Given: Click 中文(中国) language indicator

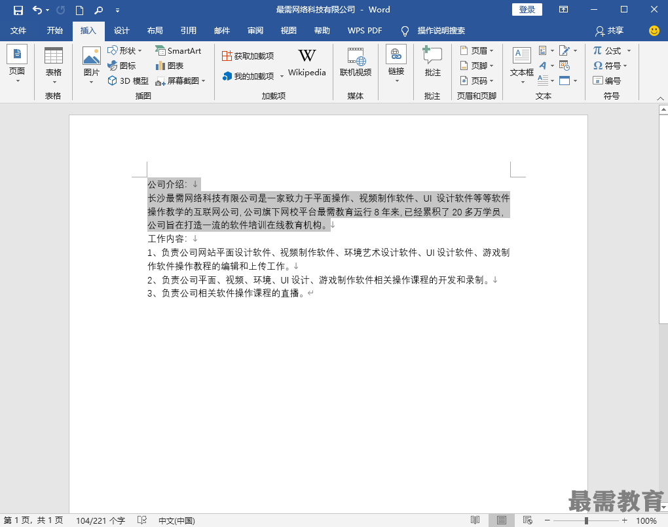Looking at the screenshot, I should point(177,520).
